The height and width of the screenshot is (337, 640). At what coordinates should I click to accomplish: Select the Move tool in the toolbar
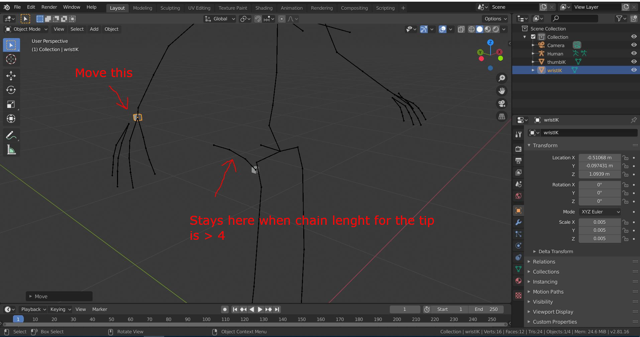(11, 76)
